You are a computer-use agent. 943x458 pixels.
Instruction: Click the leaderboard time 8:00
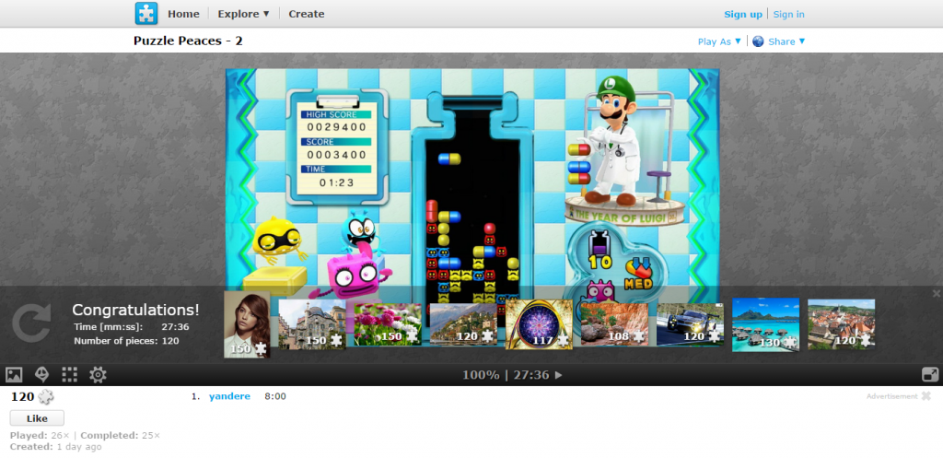[275, 396]
